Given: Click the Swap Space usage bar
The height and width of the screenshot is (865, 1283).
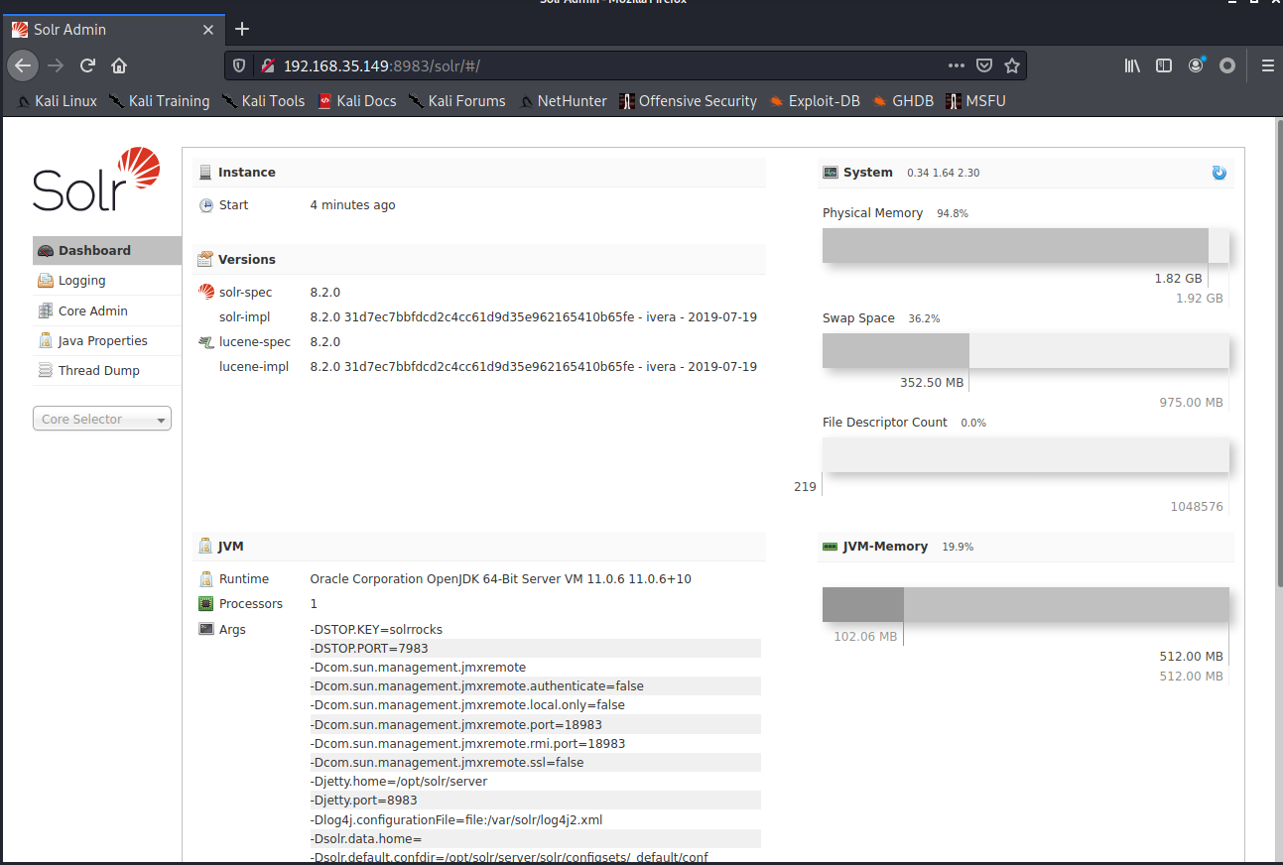Looking at the screenshot, I should [x=1026, y=351].
